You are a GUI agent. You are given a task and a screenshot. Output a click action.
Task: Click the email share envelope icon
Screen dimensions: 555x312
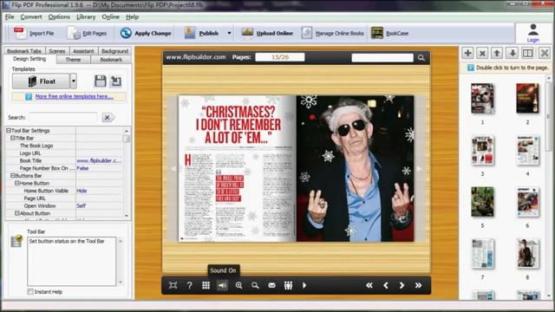[x=271, y=285]
